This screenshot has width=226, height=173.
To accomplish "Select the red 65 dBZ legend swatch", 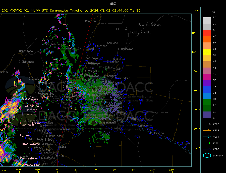I will coord(207,33).
